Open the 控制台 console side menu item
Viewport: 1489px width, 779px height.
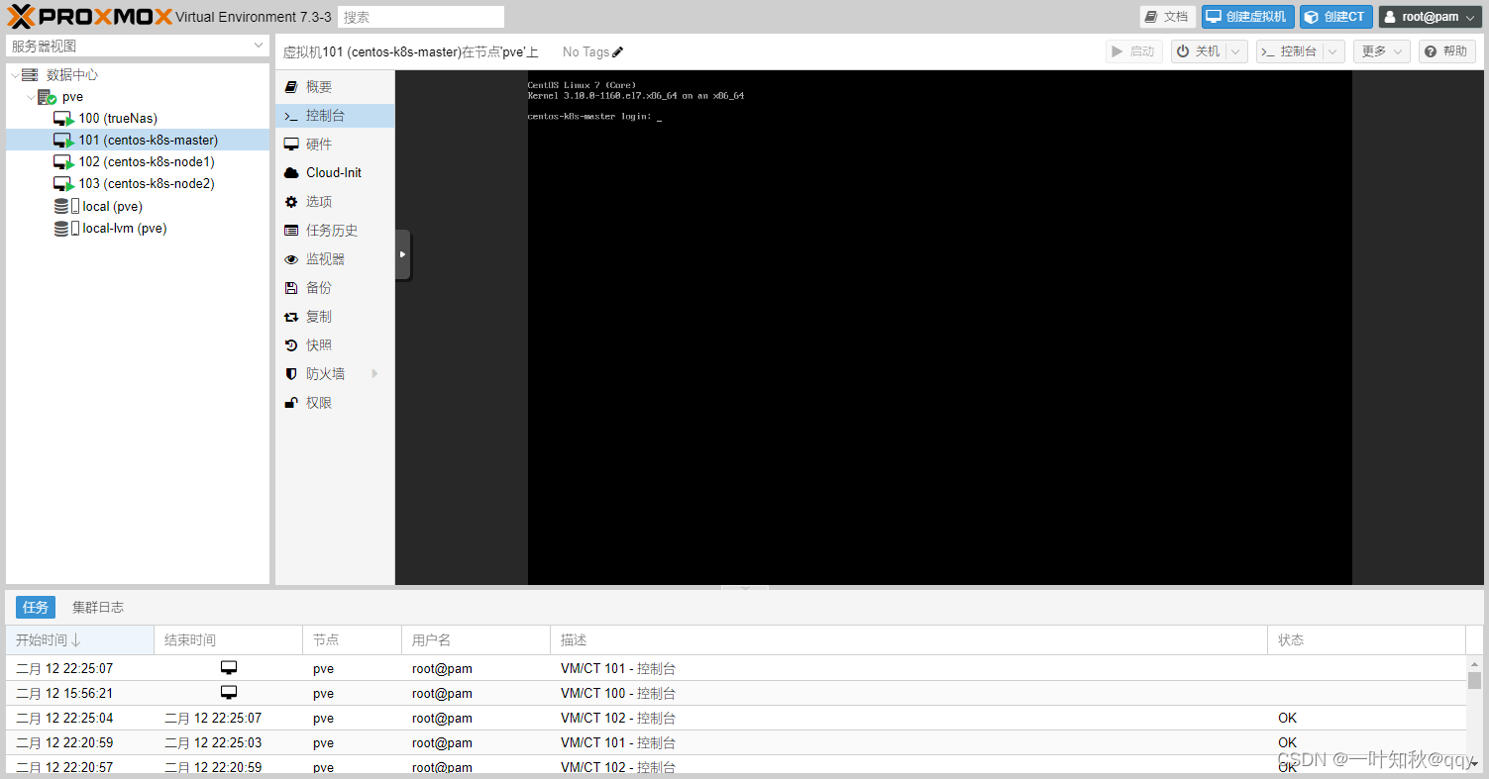tap(335, 116)
